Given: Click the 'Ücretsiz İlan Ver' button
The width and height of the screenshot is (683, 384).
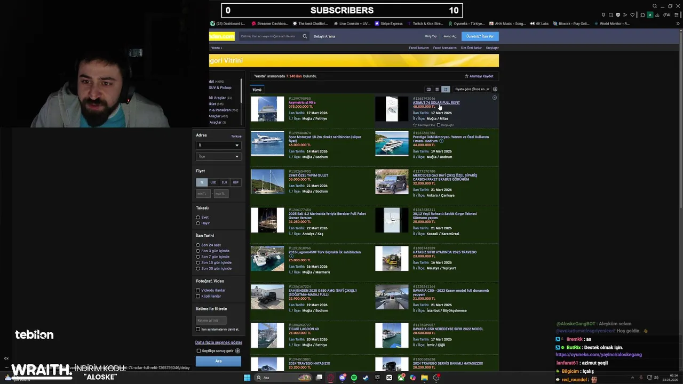Looking at the screenshot, I should click(480, 36).
